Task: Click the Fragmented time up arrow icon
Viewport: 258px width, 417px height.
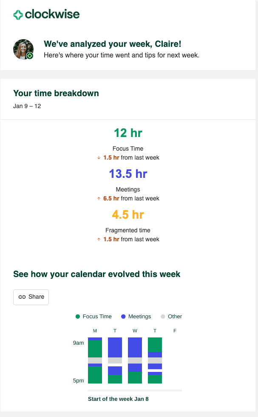Action: click(x=99, y=240)
